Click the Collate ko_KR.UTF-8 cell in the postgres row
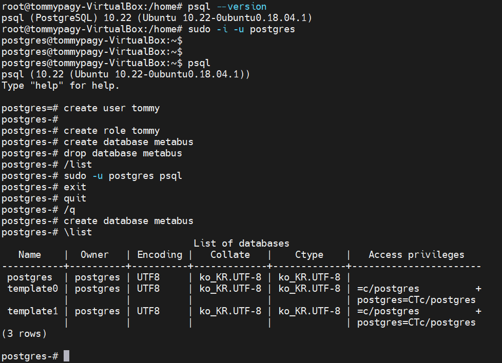Viewport: 502px width, 363px height. coord(230,277)
